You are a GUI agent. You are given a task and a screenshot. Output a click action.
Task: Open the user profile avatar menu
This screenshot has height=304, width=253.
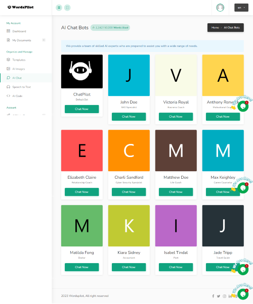(x=220, y=8)
